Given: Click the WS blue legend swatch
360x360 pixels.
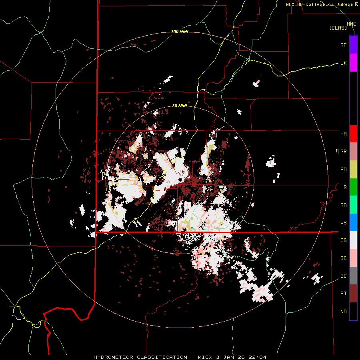Looking at the screenshot, I should [353, 222].
